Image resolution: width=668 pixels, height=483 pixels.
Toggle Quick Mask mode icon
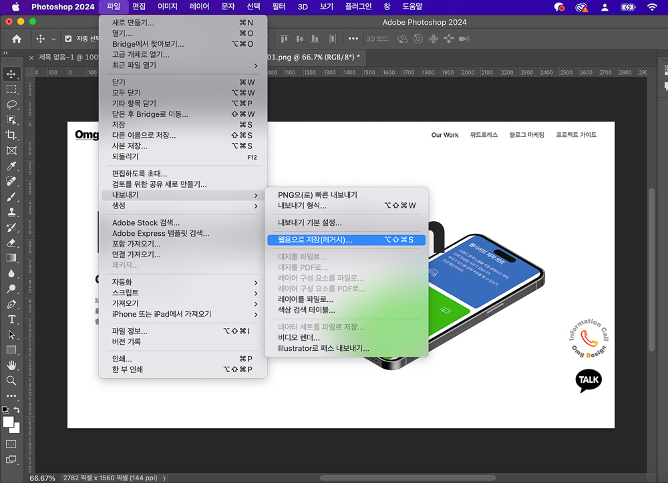click(11, 444)
